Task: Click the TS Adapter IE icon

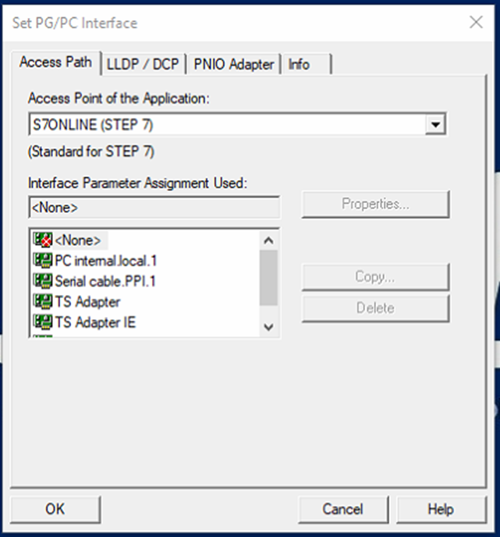Action: (x=42, y=321)
